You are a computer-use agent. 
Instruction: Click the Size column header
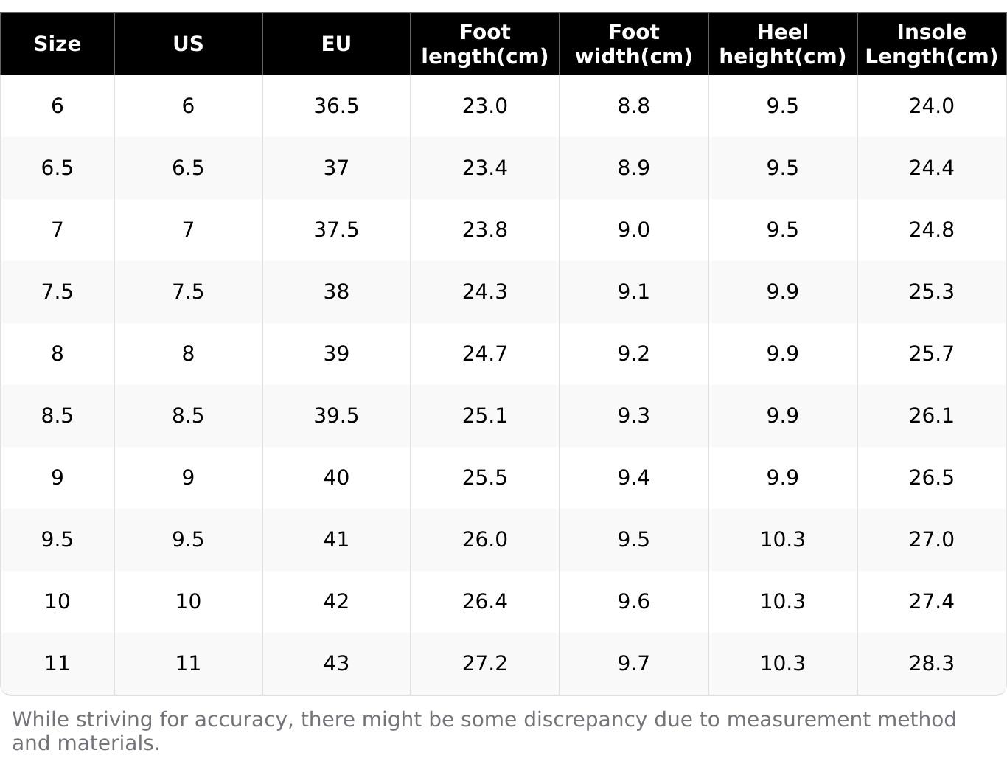point(58,44)
